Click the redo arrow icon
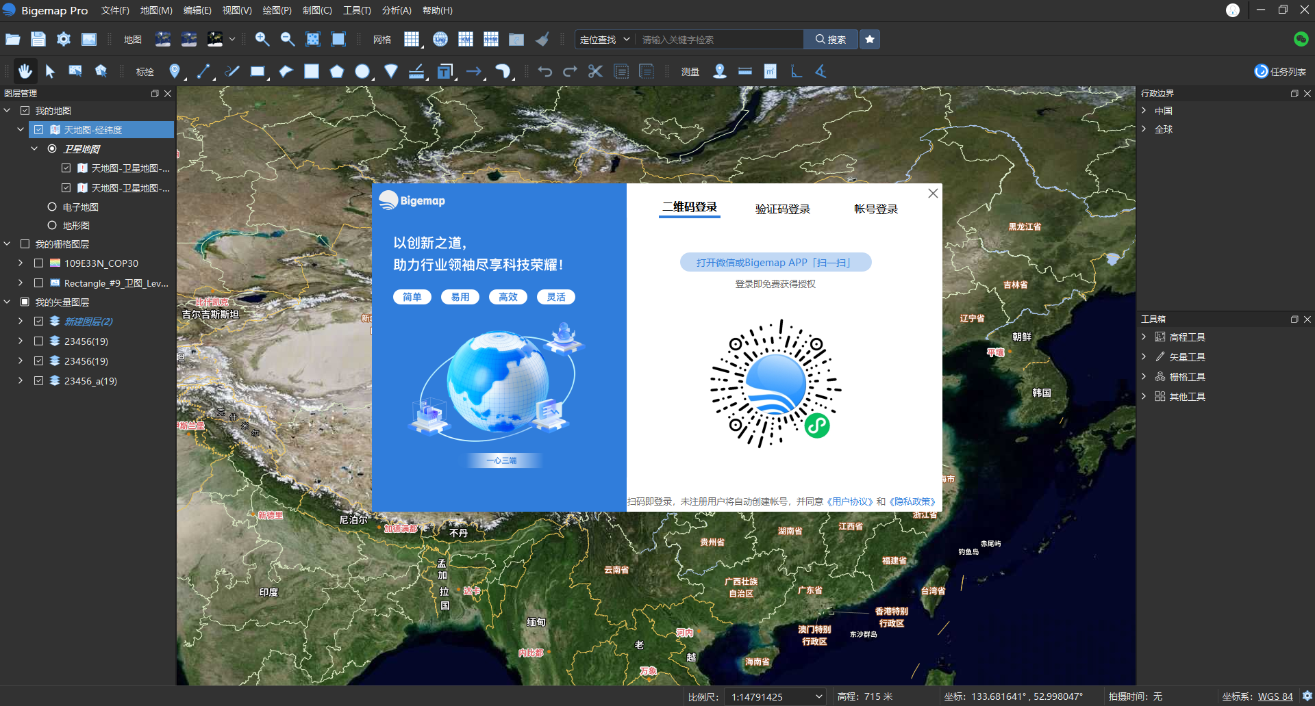 [x=570, y=71]
